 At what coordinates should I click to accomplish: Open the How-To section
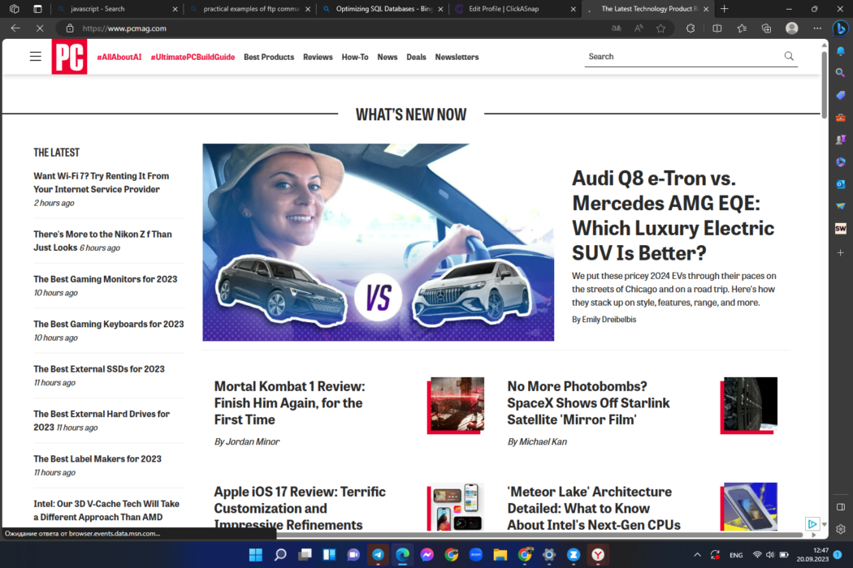(355, 57)
